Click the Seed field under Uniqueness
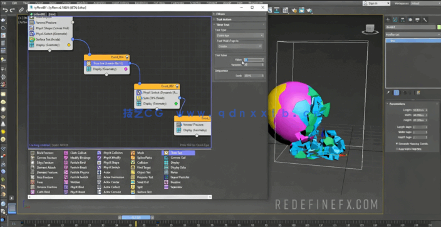Viewport: 441px width, 227px height. click(x=254, y=76)
